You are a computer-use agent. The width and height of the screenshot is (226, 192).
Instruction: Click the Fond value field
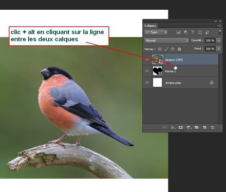pos(210,49)
